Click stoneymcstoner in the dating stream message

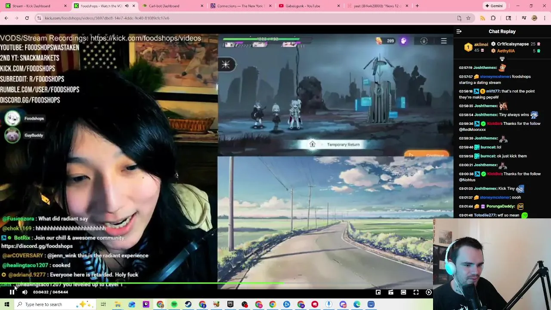coord(495,77)
